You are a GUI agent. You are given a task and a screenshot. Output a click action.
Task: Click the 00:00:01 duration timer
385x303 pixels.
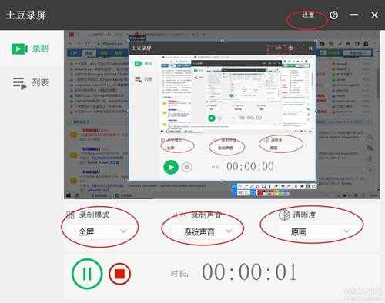point(249,272)
